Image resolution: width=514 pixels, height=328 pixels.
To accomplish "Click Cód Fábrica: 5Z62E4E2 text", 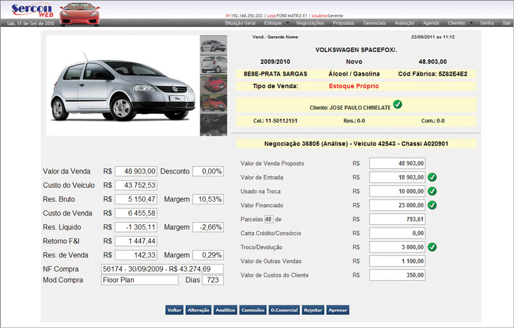I will pos(433,74).
